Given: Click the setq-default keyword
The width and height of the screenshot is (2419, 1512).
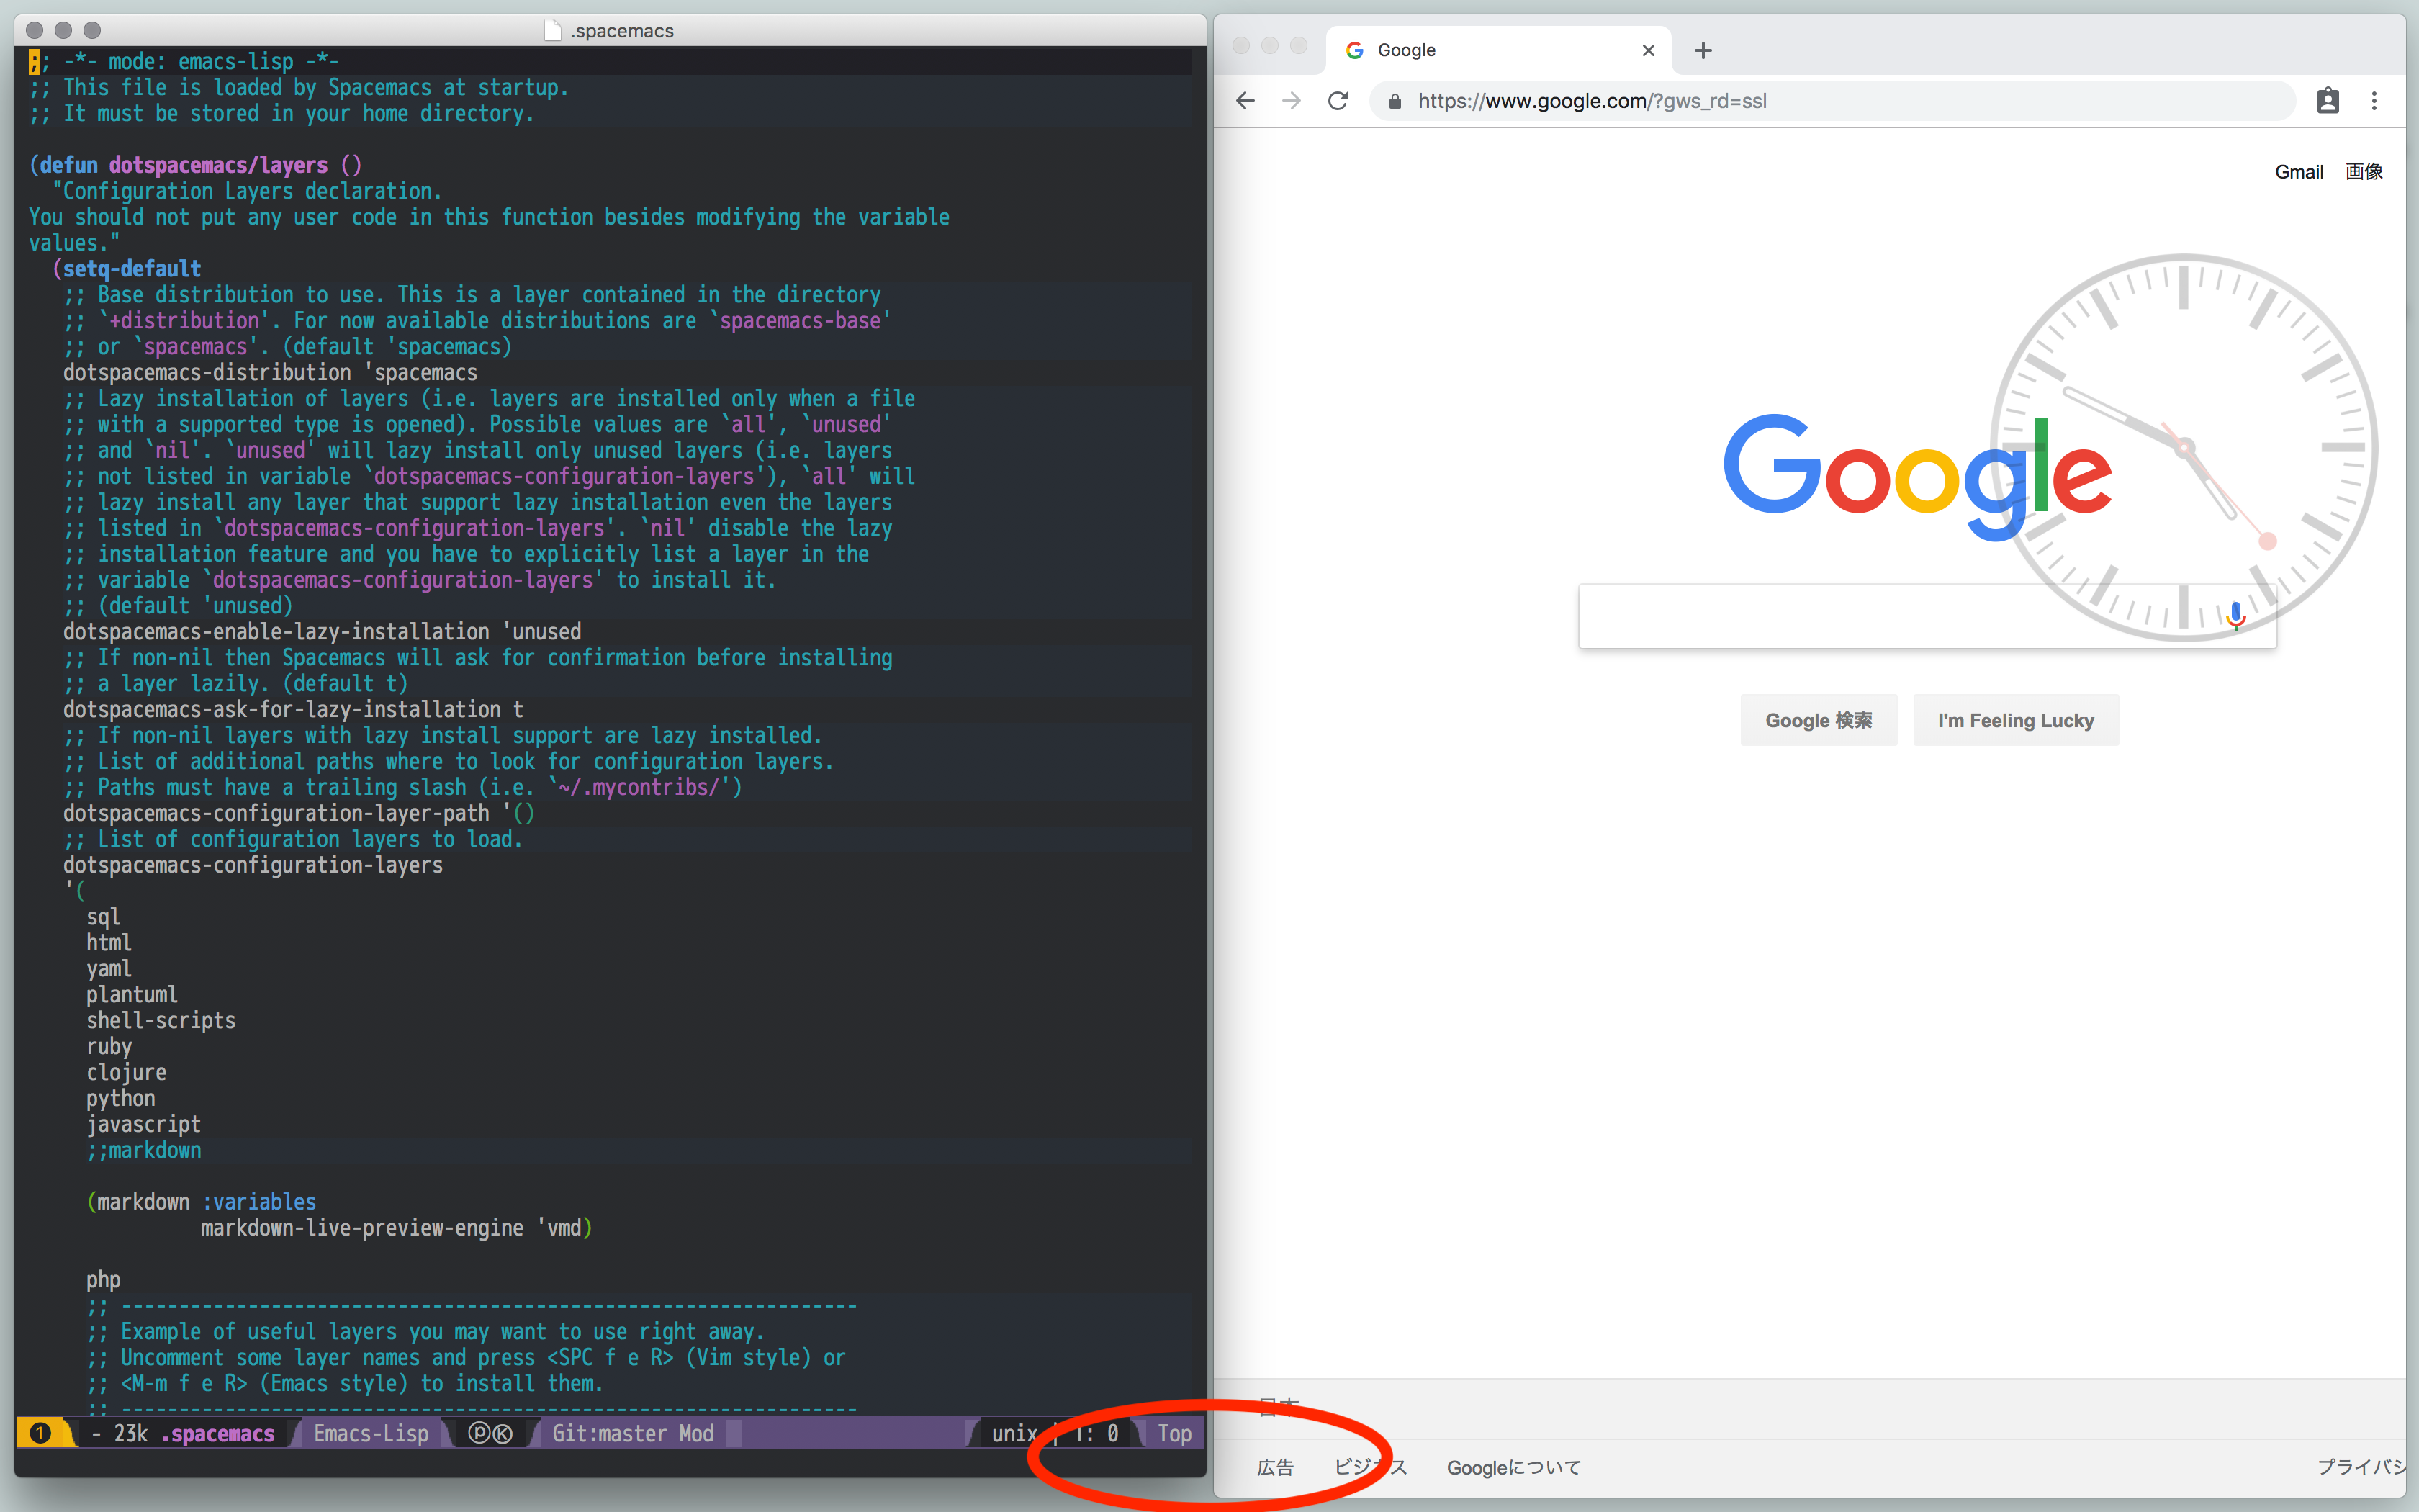Looking at the screenshot, I should pyautogui.click(x=132, y=268).
